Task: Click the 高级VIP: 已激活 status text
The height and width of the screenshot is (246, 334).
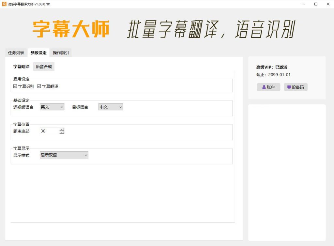Action: [x=272, y=67]
